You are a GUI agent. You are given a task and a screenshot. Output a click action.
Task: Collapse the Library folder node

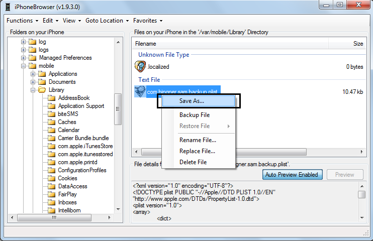tap(33, 90)
